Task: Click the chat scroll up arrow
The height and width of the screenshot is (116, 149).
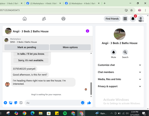Action: 91,53
